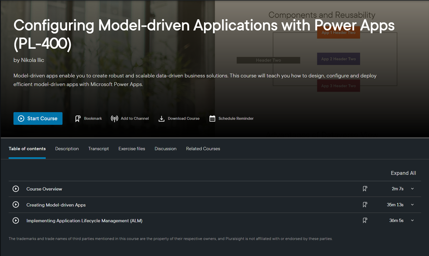Expand the Creating Model-driven Apps chevron

(412, 205)
